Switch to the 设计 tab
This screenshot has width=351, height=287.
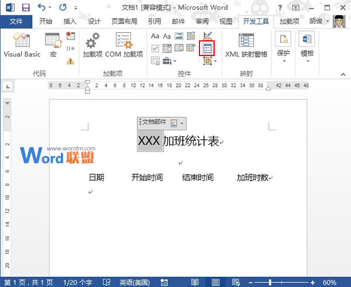click(94, 22)
